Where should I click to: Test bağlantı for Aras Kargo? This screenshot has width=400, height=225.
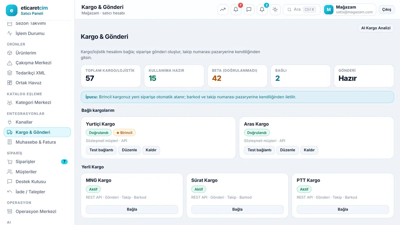point(259,150)
